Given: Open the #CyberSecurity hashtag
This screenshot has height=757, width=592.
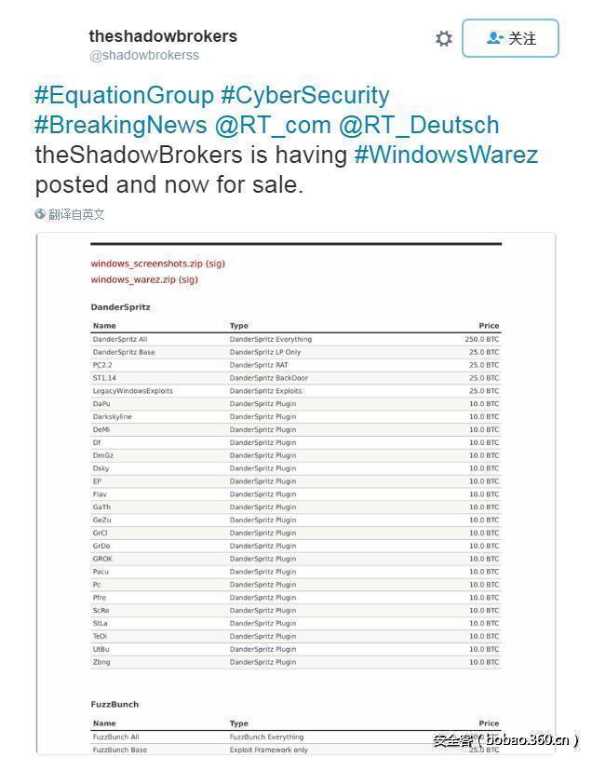Looking at the screenshot, I should point(304,95).
